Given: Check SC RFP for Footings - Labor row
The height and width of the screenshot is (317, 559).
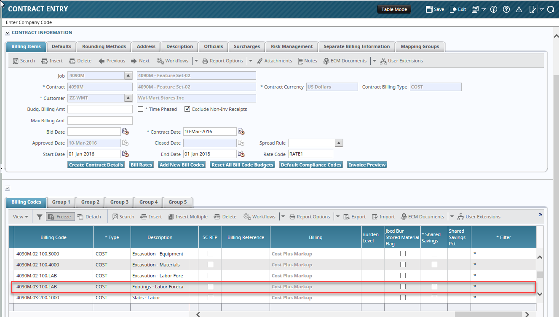Looking at the screenshot, I should click(210, 286).
